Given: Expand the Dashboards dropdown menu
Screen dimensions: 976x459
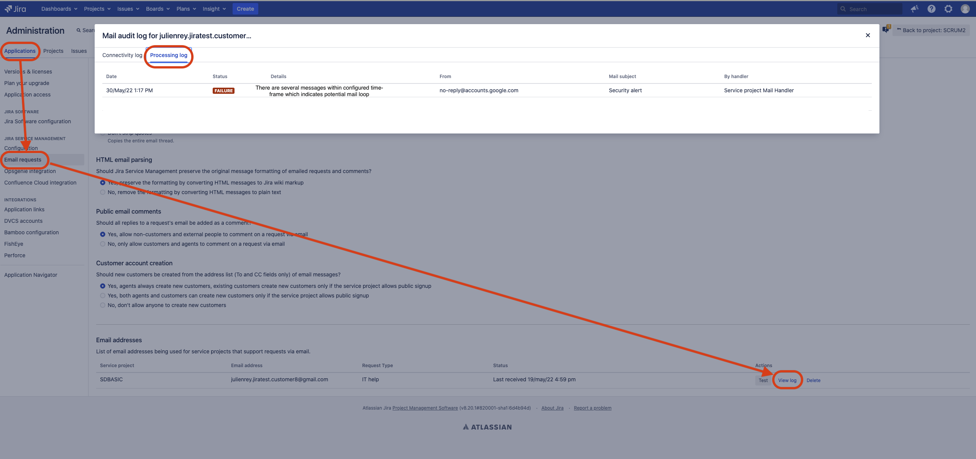Looking at the screenshot, I should coord(59,9).
